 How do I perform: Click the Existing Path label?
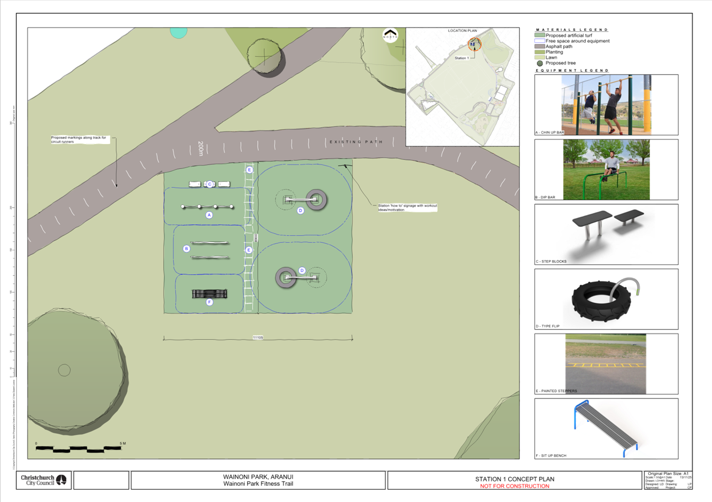click(356, 142)
